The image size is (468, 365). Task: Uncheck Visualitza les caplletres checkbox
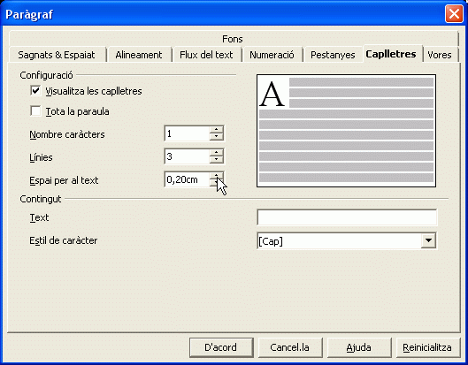click(35, 91)
